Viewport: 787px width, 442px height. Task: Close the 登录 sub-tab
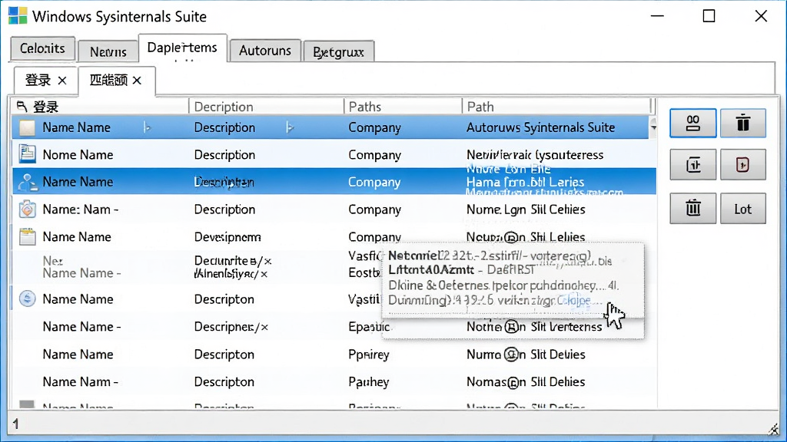tap(62, 80)
